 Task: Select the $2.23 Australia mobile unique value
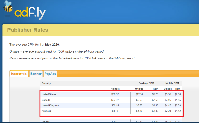point(168,111)
